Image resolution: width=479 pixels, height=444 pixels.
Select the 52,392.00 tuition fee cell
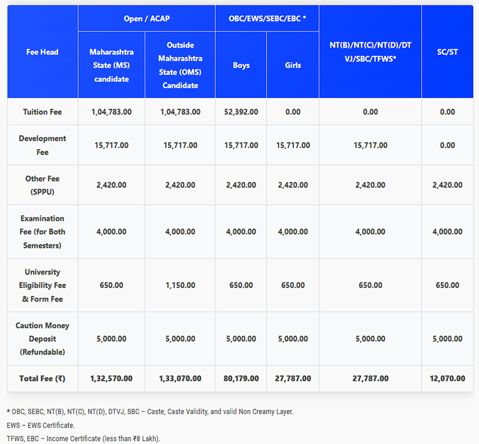[x=241, y=112]
